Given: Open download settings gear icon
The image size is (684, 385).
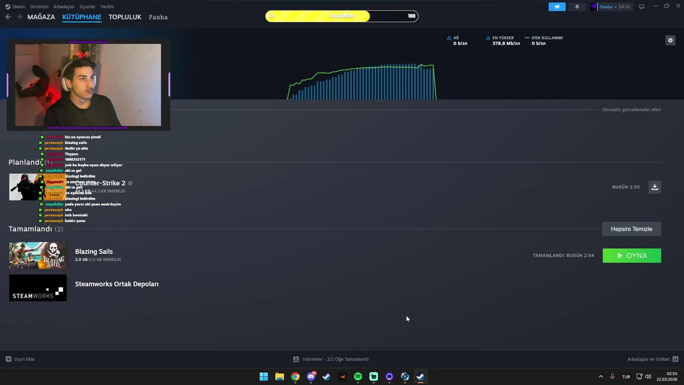Looking at the screenshot, I should pos(670,40).
